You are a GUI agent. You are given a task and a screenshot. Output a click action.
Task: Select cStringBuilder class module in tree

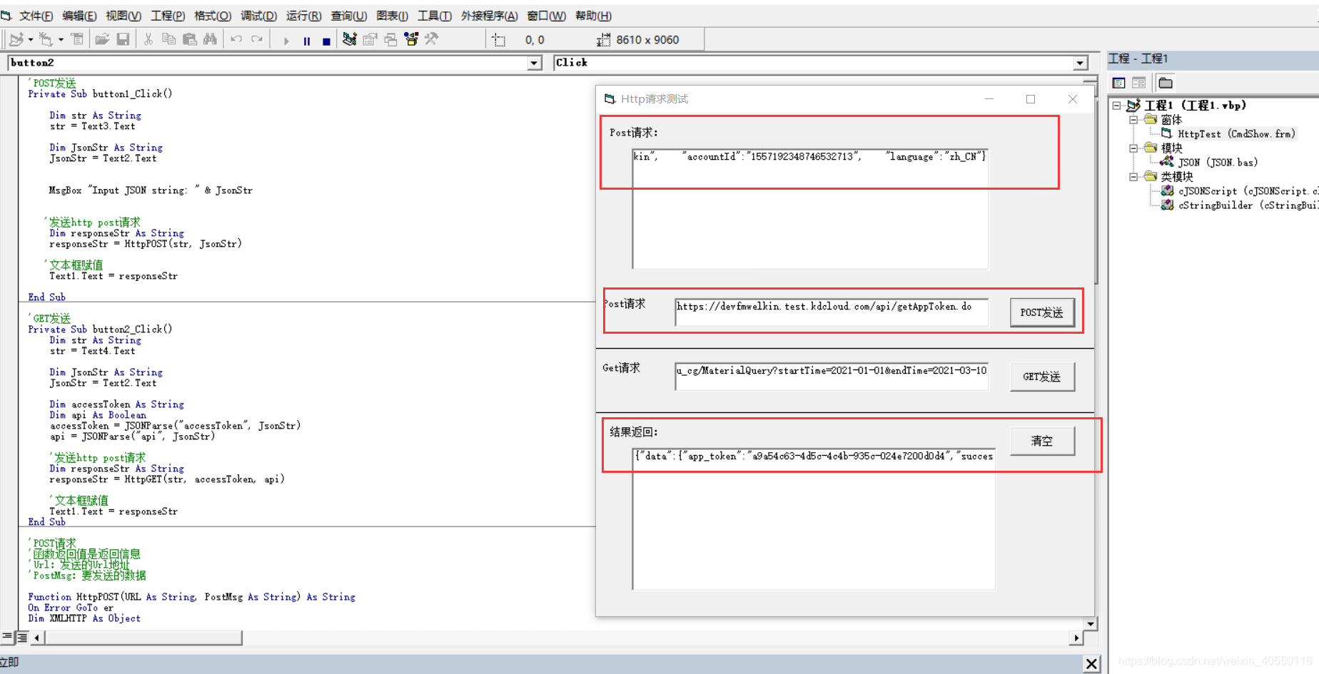[x=1248, y=205]
